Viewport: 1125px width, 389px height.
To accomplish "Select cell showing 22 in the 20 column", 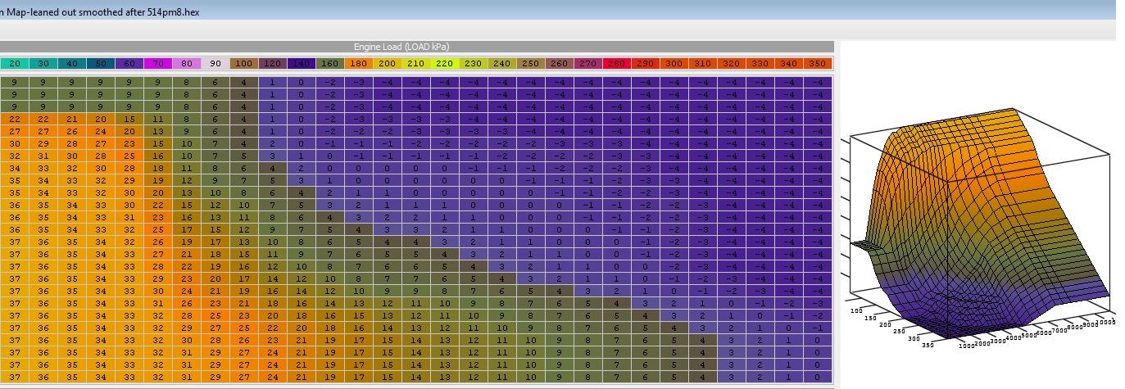I will click(14, 119).
